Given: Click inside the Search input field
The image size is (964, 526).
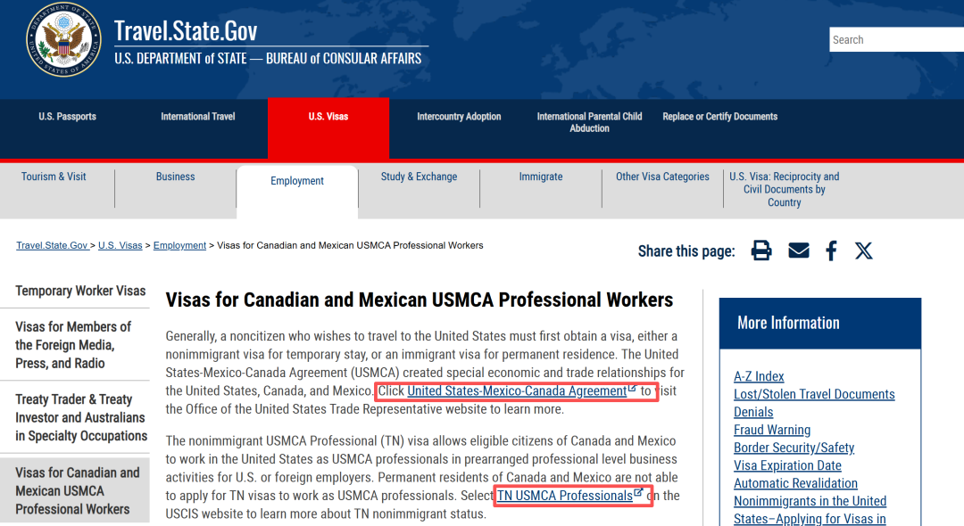Looking at the screenshot, I should [x=893, y=40].
